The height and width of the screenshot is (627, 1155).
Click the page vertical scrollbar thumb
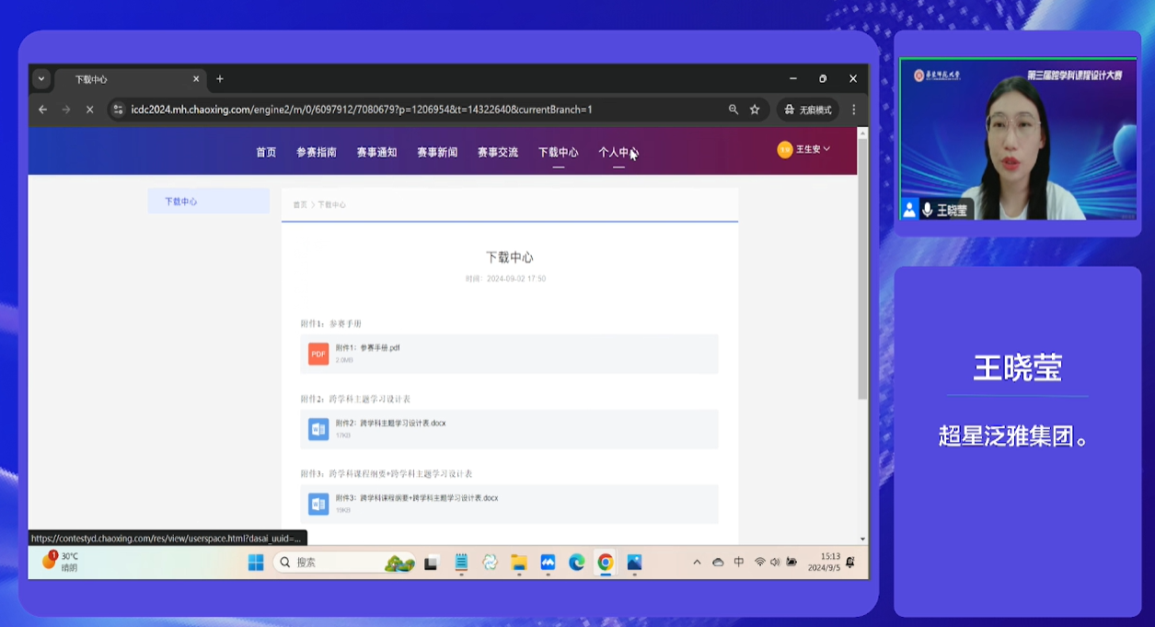tap(862, 269)
